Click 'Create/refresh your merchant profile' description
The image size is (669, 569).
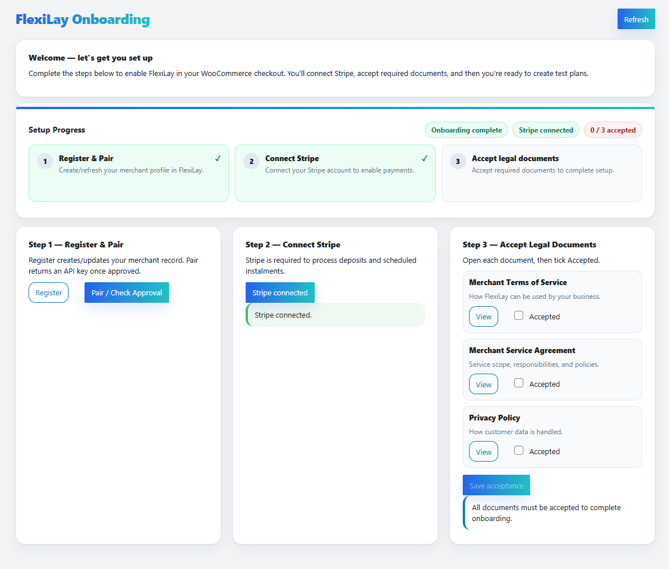pos(131,170)
